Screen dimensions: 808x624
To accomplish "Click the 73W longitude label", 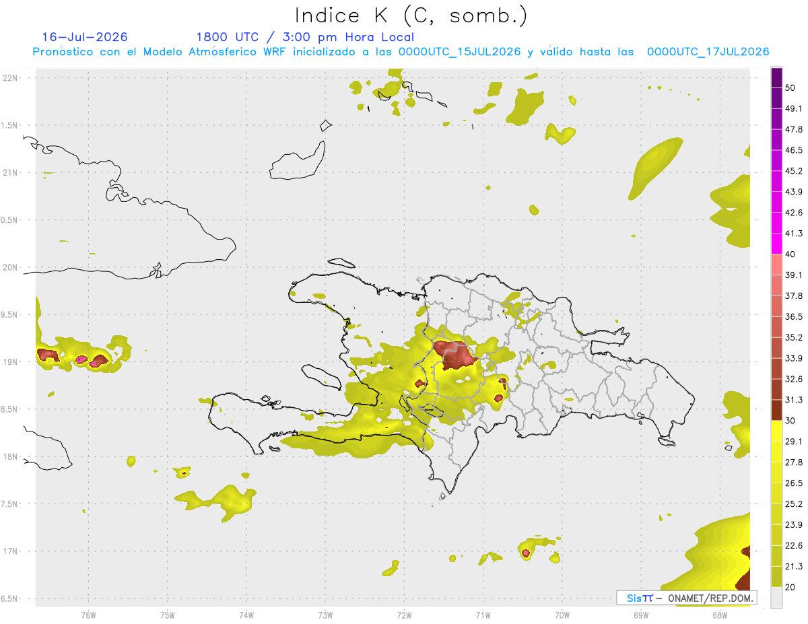I will pyautogui.click(x=325, y=615).
